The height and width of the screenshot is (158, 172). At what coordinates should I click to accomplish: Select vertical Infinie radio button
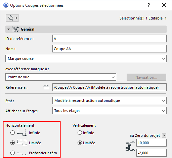tap(80, 133)
